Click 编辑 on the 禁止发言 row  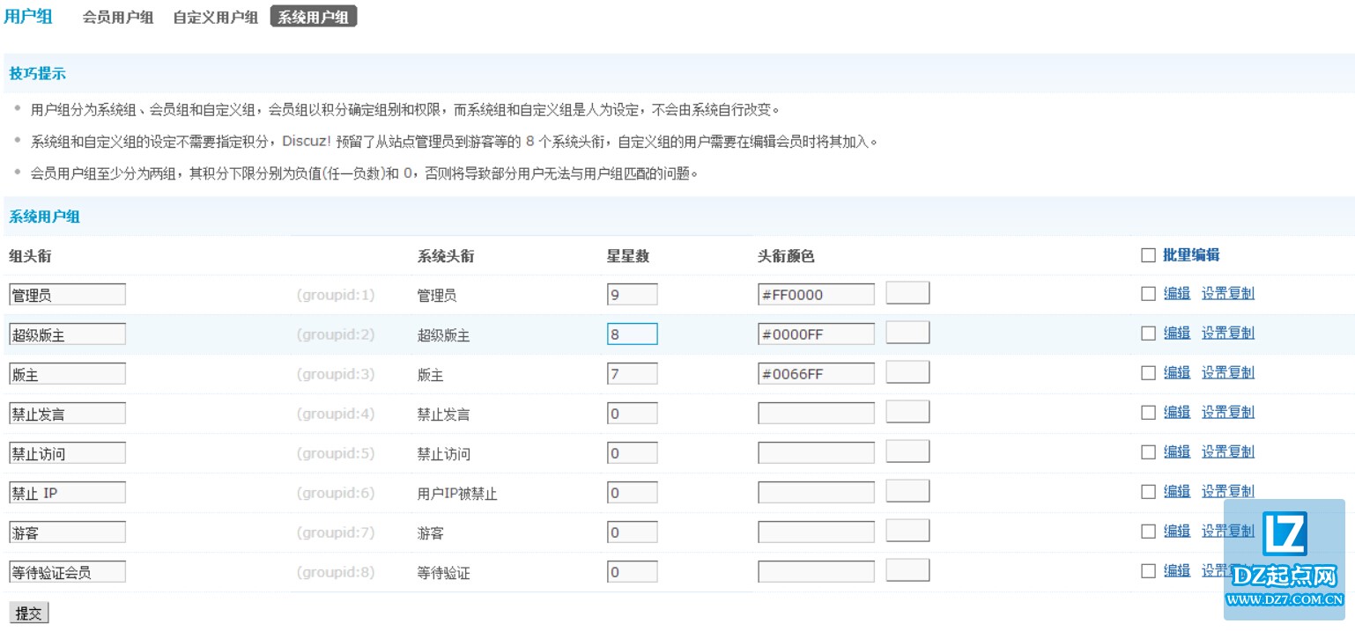coord(1178,412)
